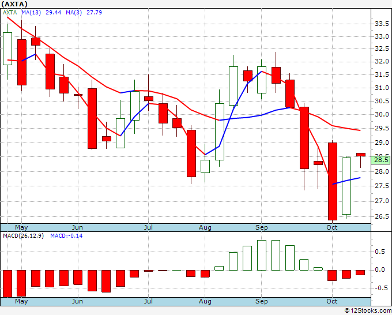The image size is (392, 315).
Task: Click the 30.5 price axis label
Action: pos(382,101)
